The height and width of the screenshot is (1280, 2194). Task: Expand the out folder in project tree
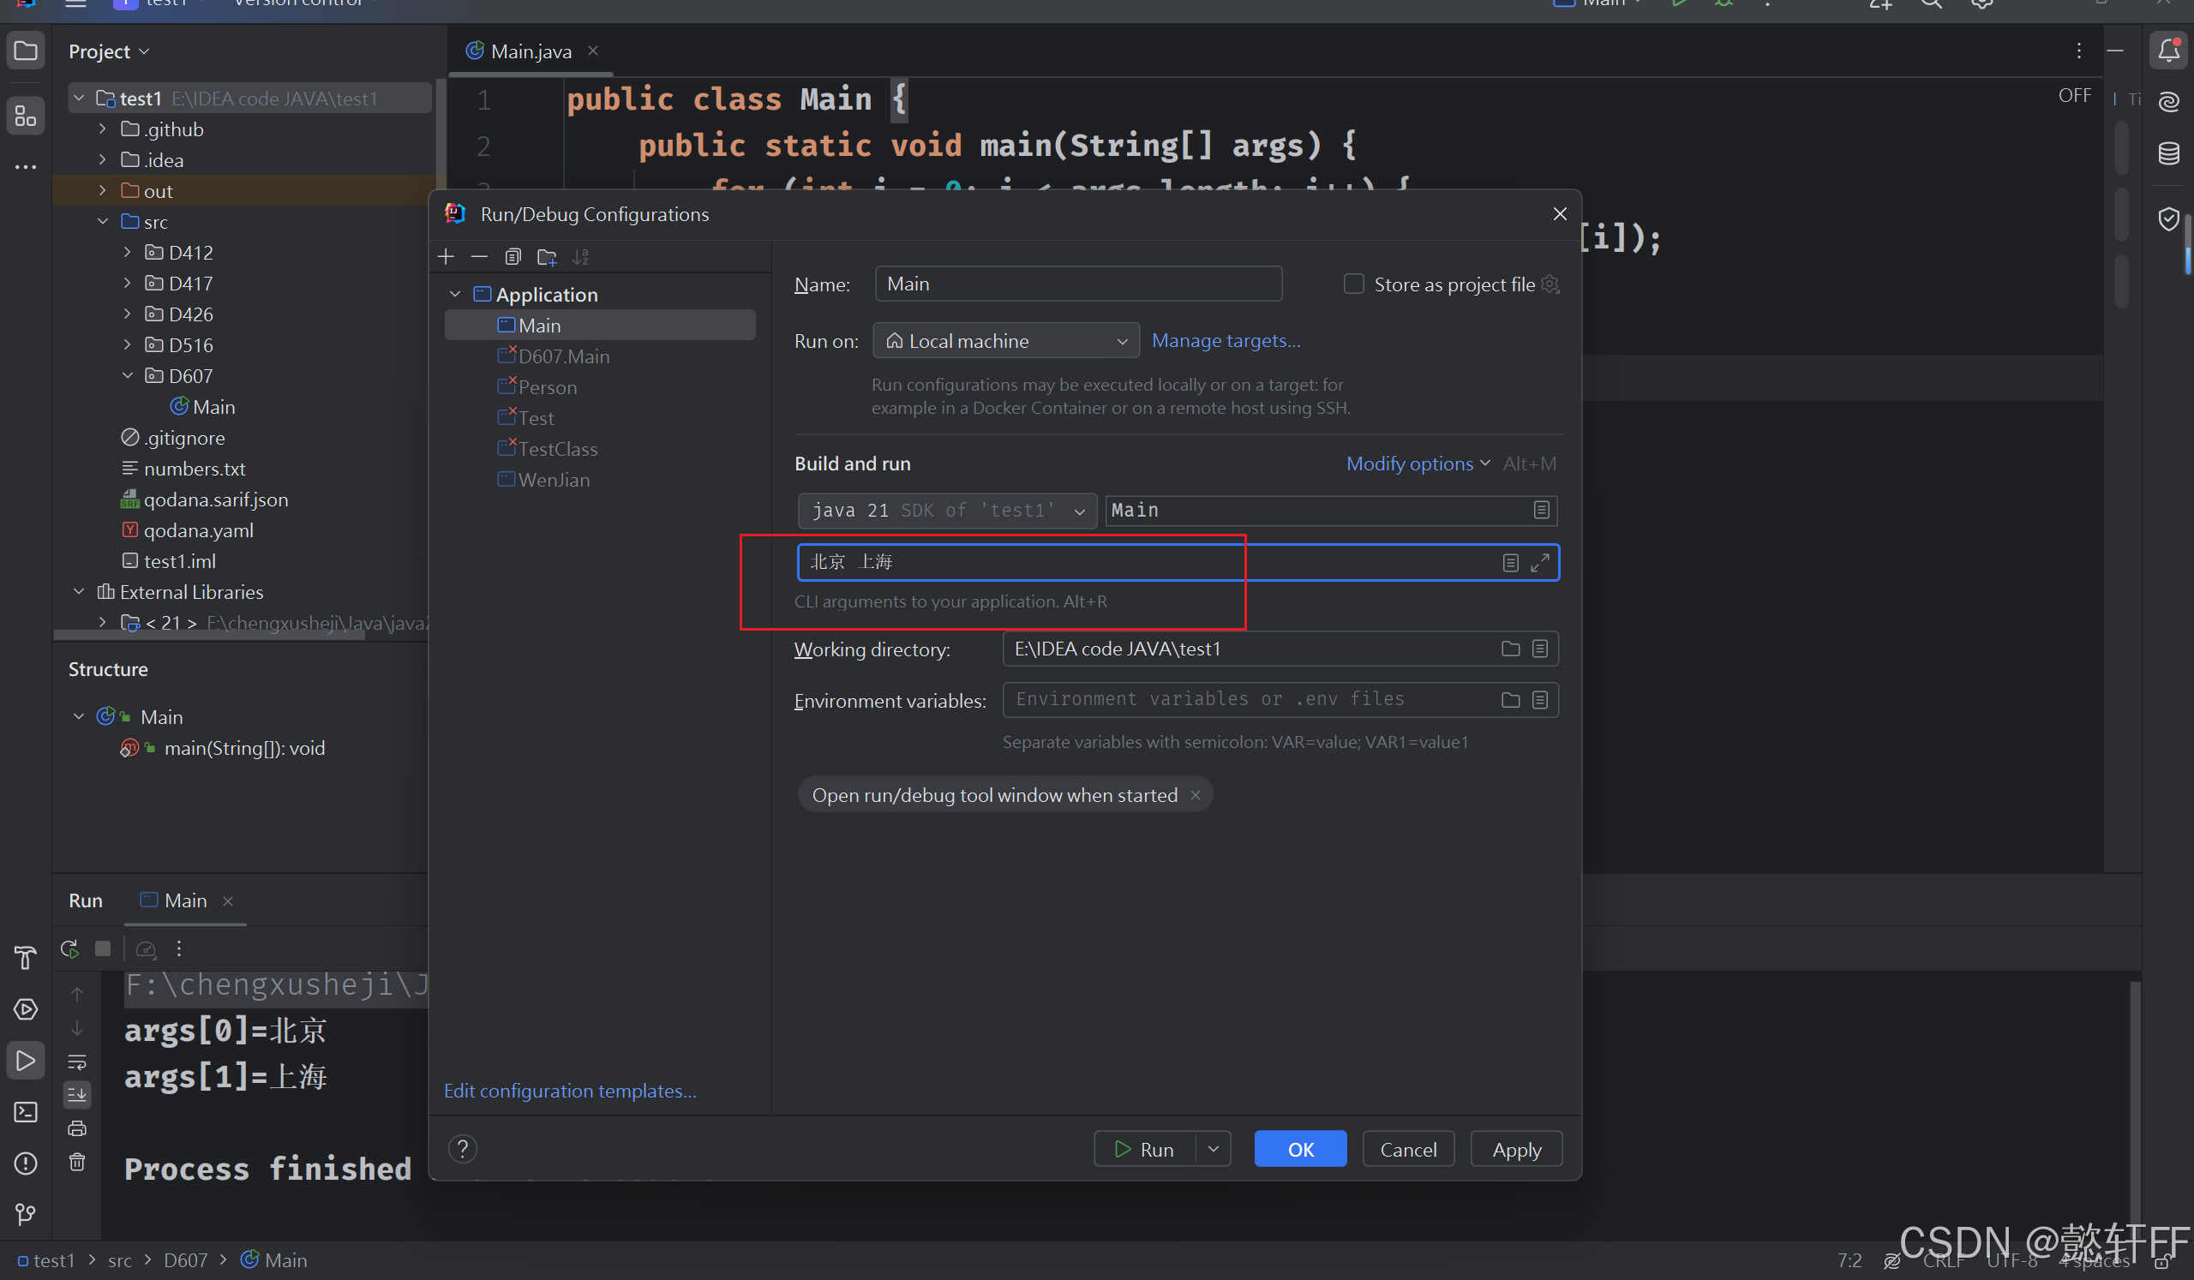[x=103, y=190]
